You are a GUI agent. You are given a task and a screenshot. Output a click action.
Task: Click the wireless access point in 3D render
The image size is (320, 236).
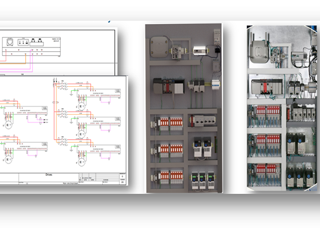(159, 47)
